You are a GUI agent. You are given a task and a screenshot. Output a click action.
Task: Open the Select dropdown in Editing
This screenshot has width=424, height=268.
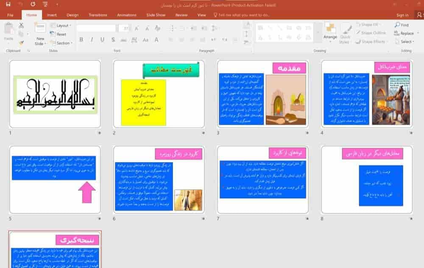(x=405, y=42)
